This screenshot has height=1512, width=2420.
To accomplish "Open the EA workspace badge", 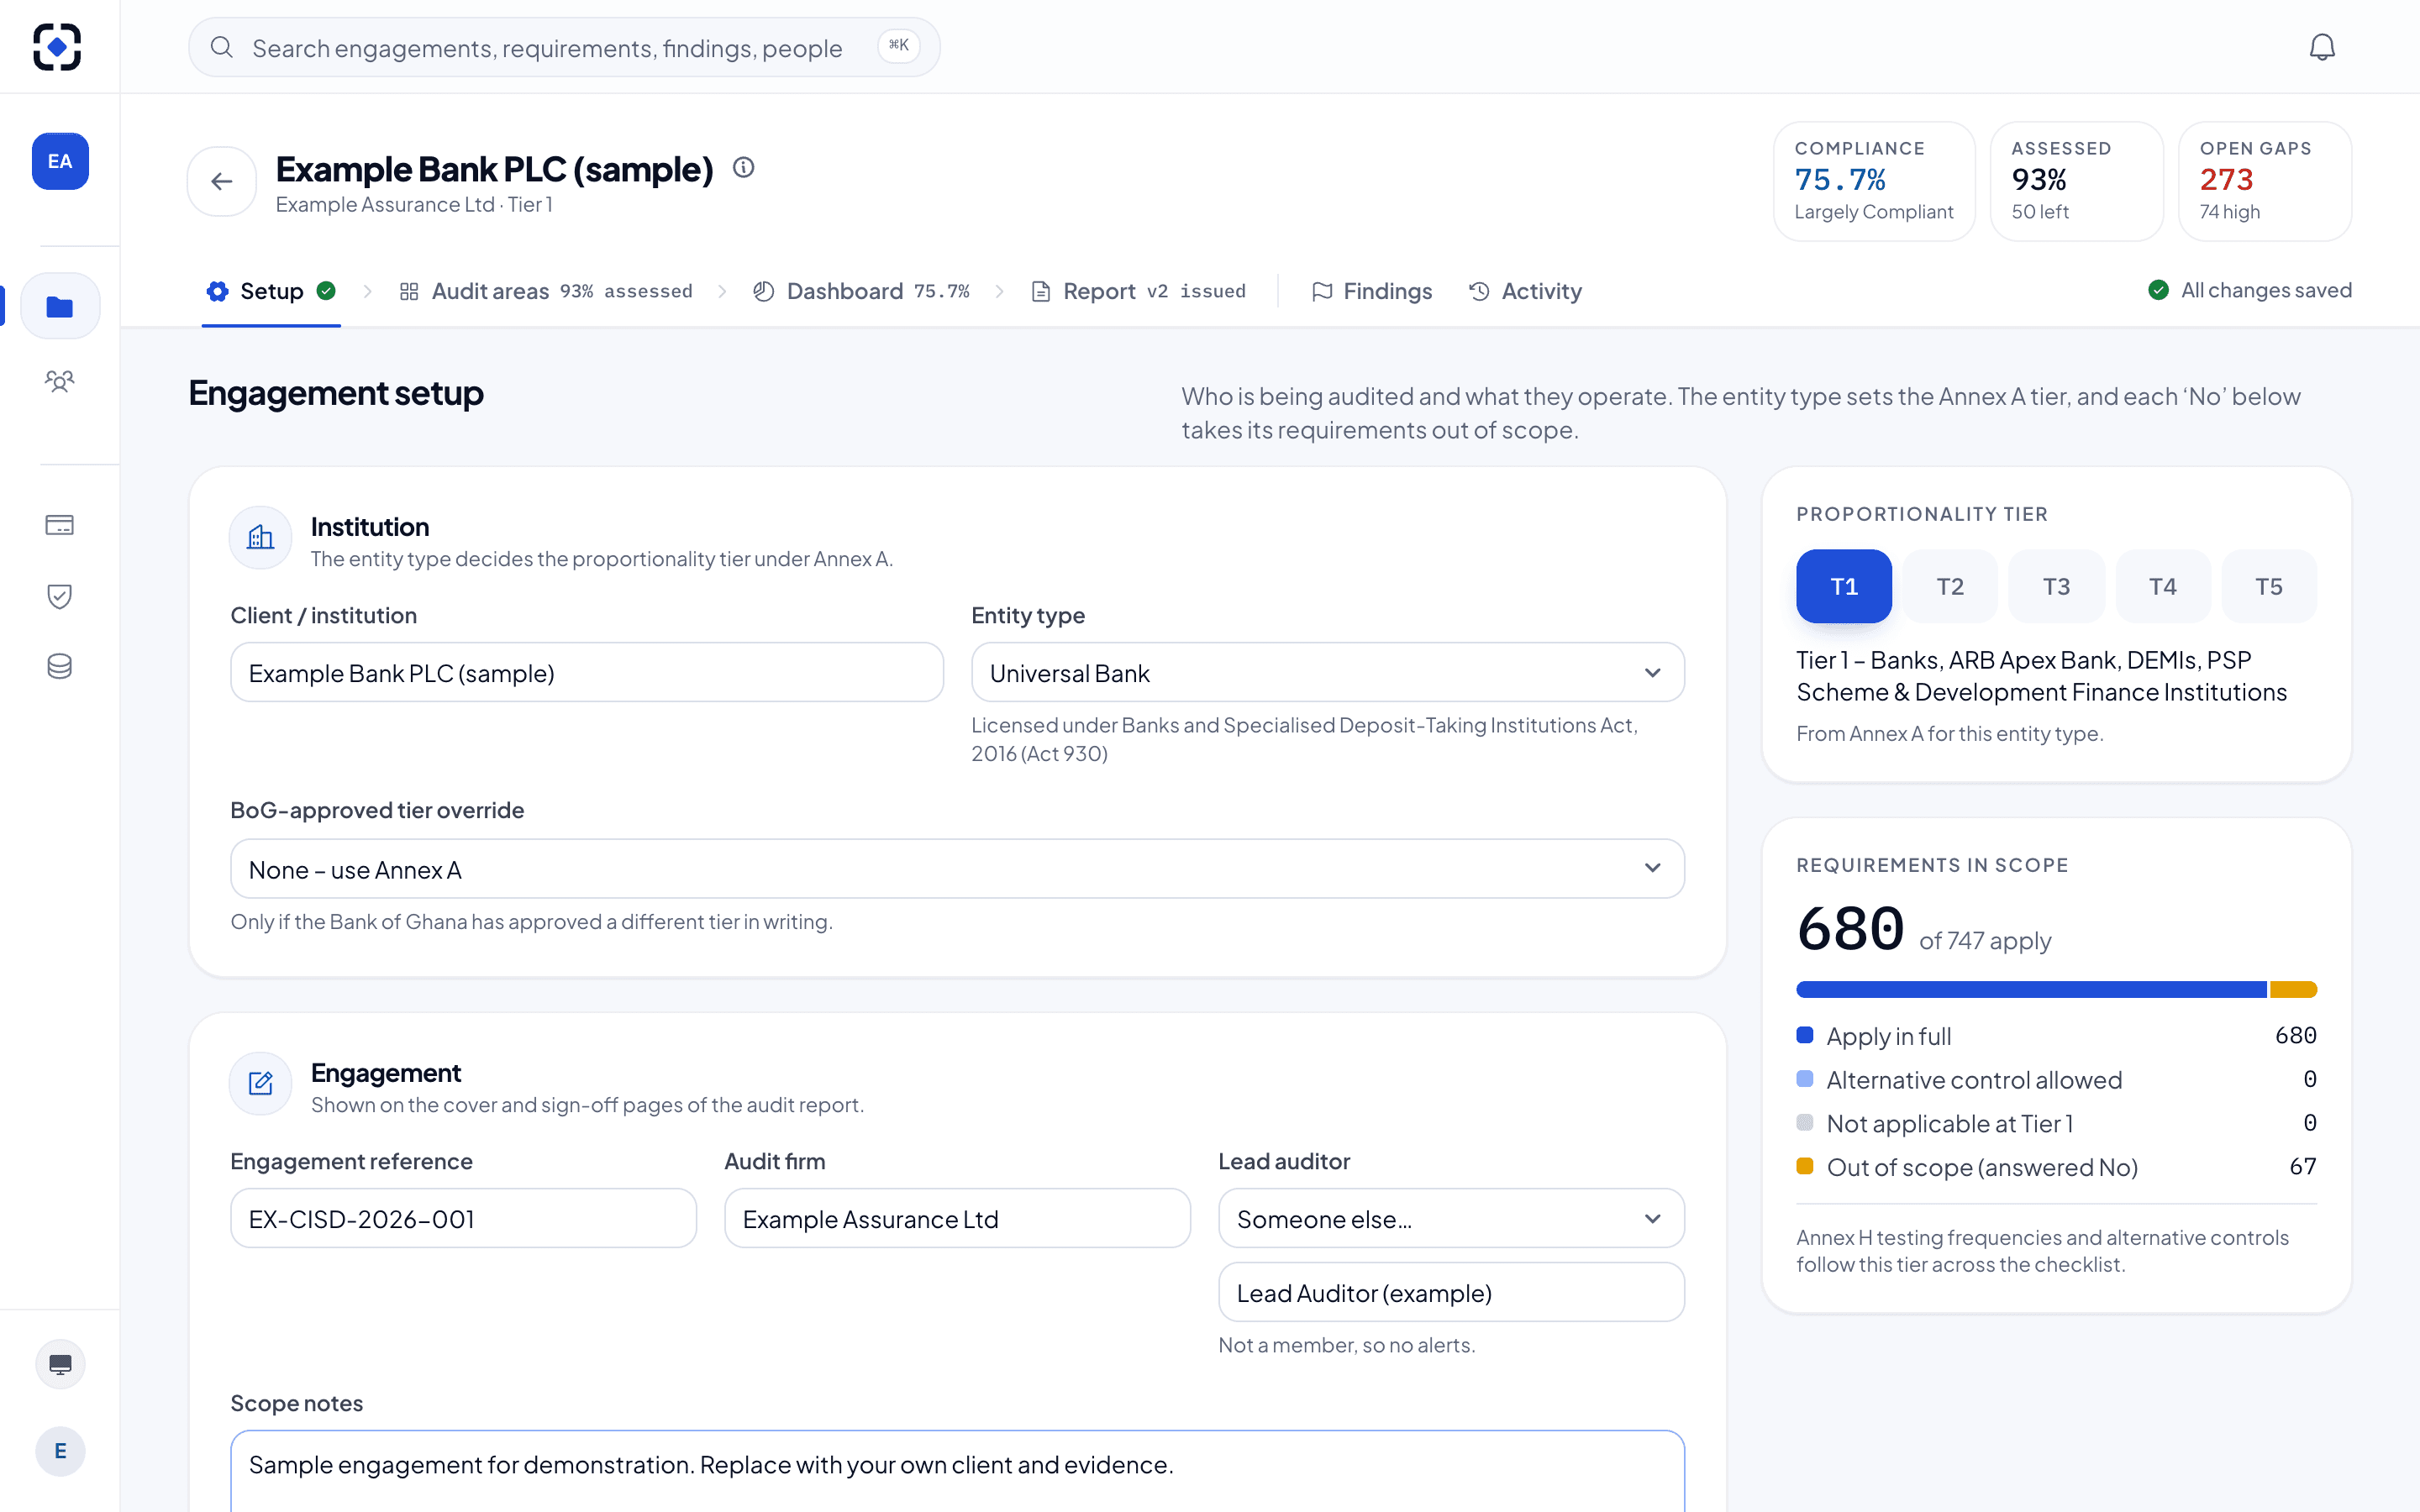I will [60, 161].
